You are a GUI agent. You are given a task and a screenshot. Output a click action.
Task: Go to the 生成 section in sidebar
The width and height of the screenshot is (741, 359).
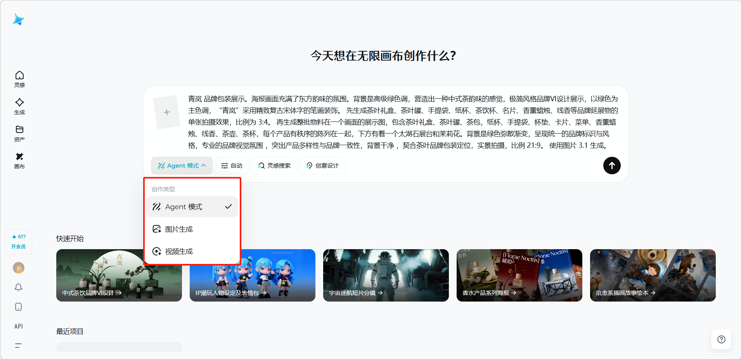[19, 106]
